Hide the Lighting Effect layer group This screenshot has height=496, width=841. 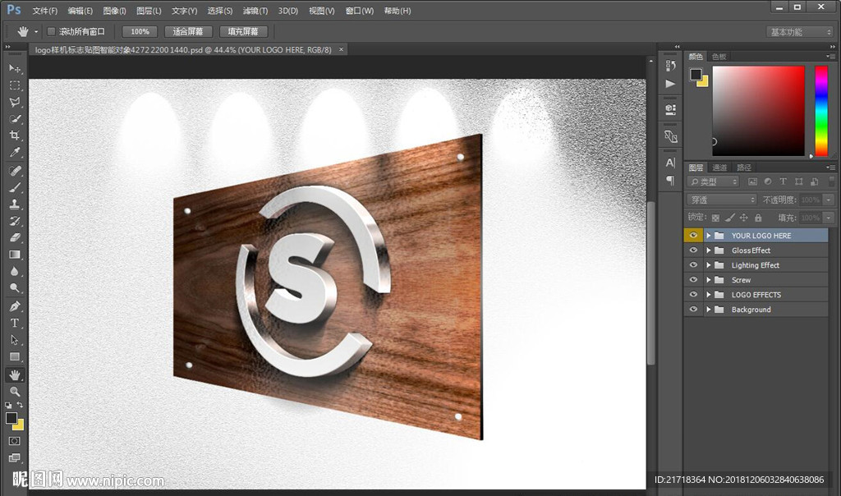coord(693,265)
